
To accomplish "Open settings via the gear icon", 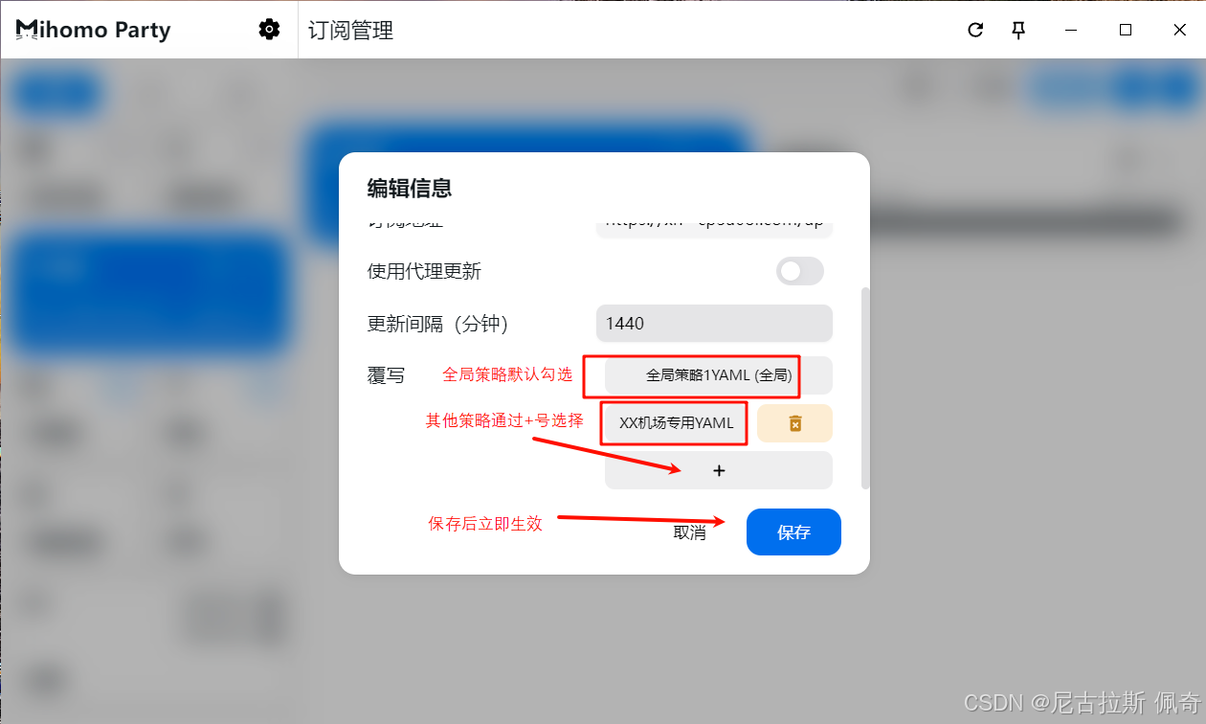I will click(x=269, y=30).
